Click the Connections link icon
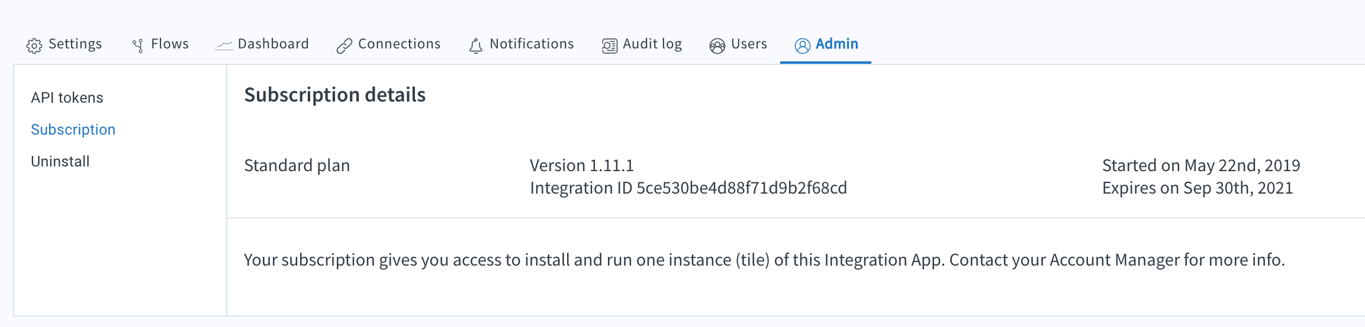The width and height of the screenshot is (1365, 327). 344,45
